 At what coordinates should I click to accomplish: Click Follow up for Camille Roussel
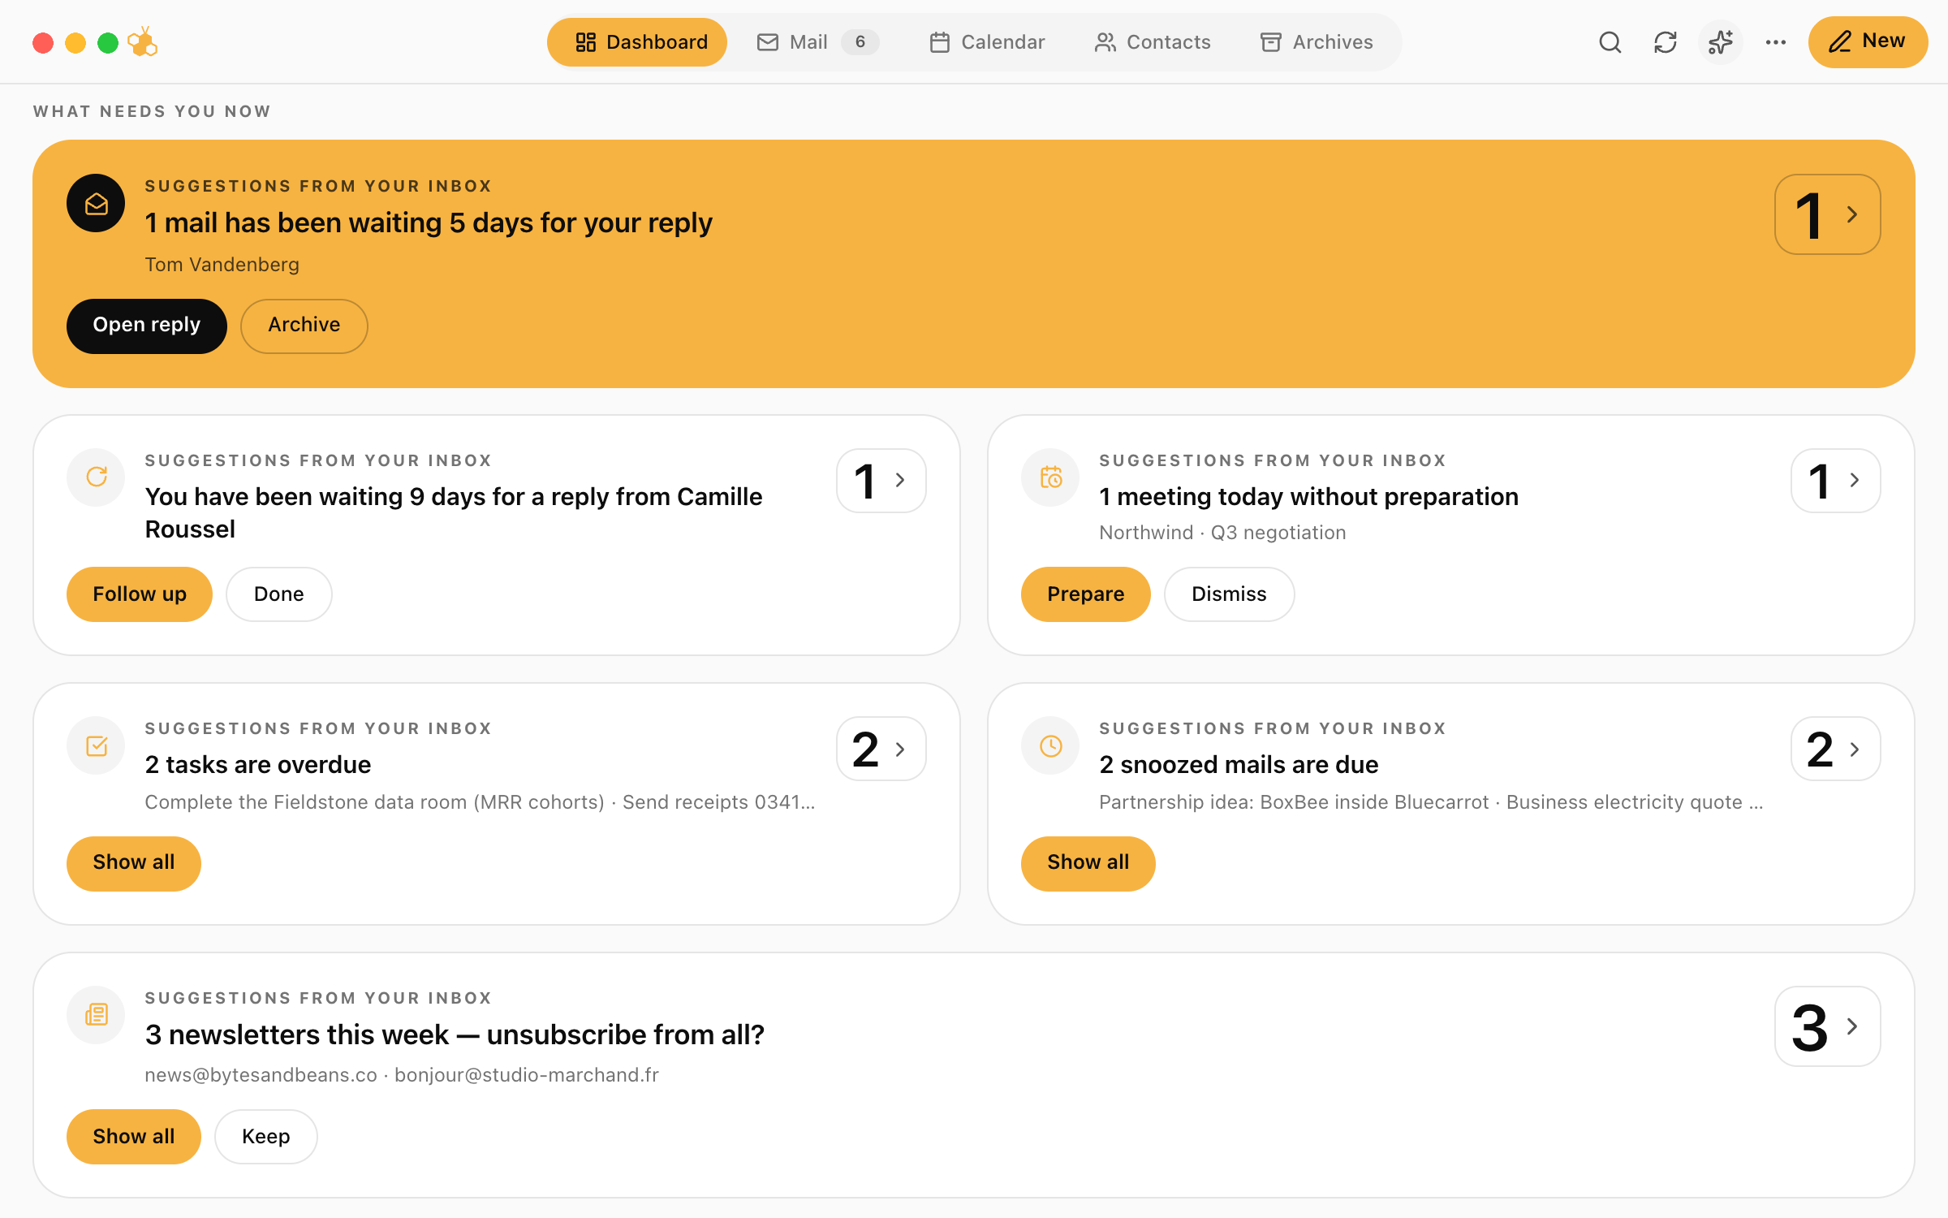(x=140, y=594)
